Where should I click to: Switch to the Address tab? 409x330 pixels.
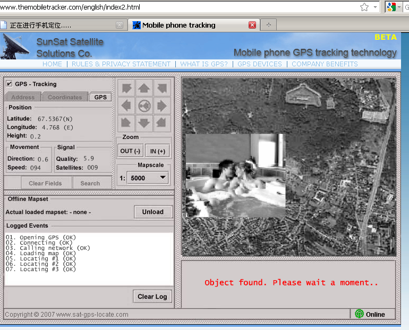click(23, 97)
